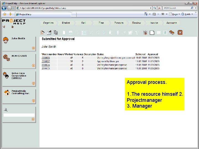Click the greyed funnel filter icon
199x149 pixels.
[x=137, y=33]
